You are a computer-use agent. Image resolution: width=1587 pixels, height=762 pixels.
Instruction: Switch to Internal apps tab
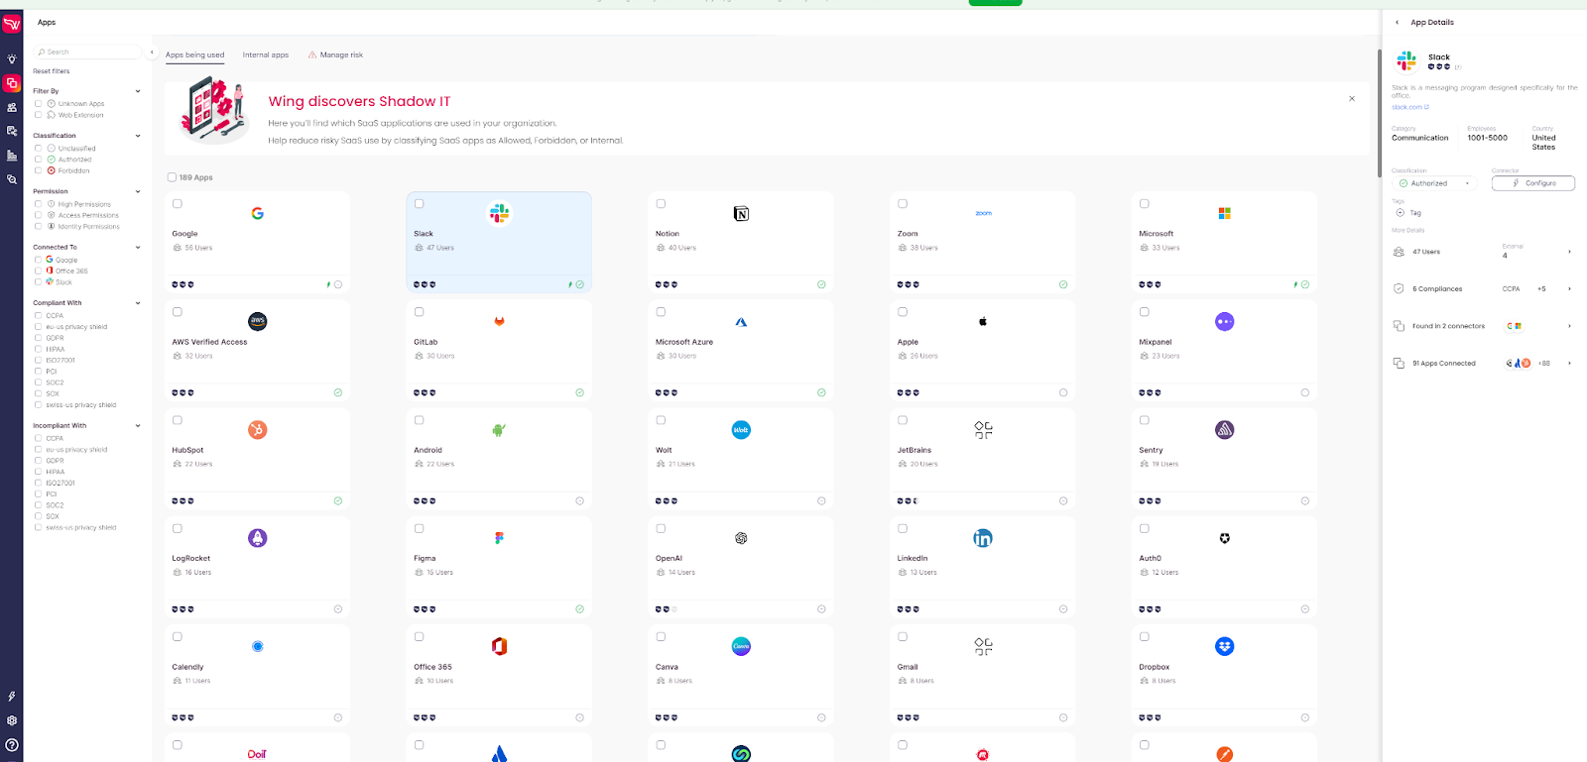[x=266, y=55]
